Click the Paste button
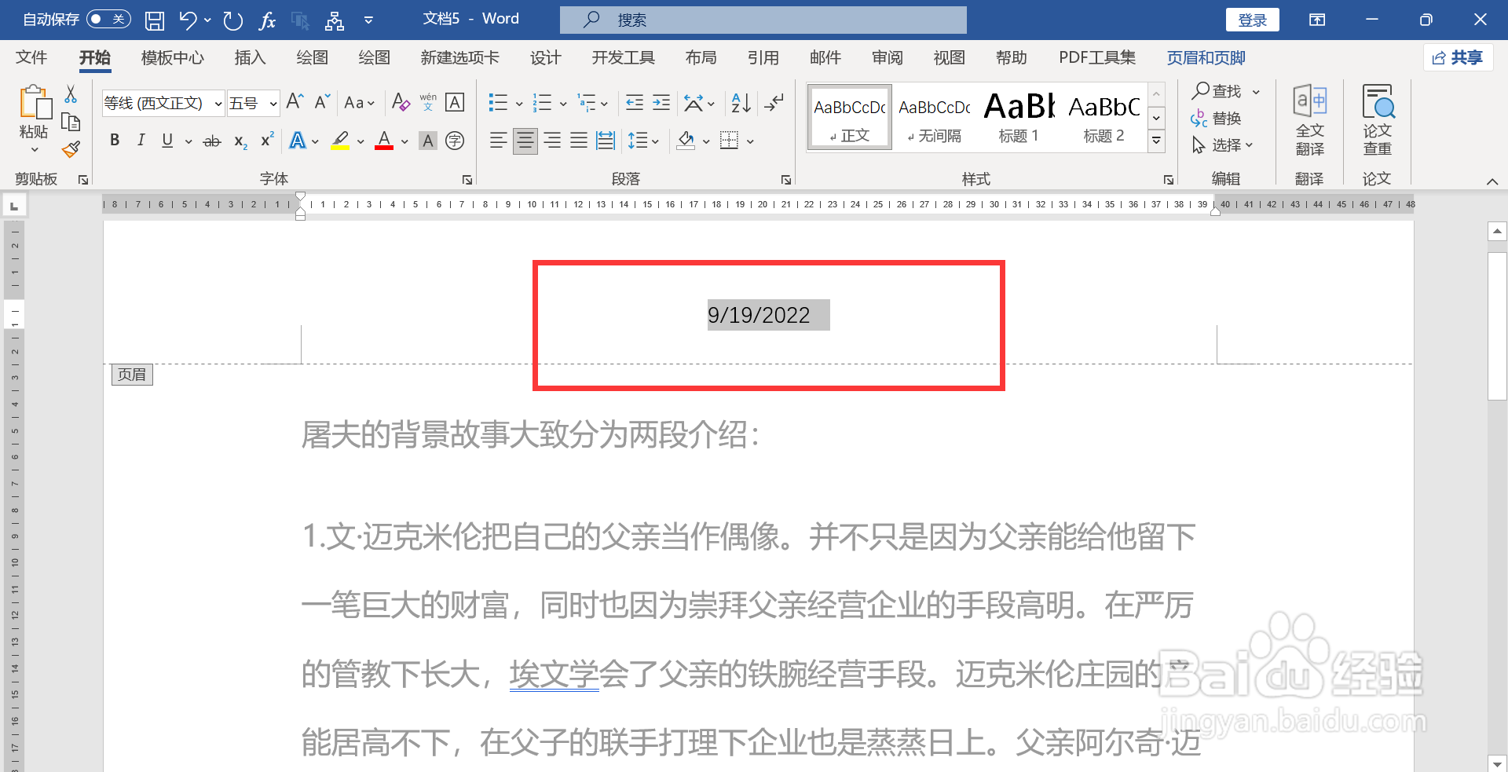The image size is (1508, 772). (x=34, y=112)
